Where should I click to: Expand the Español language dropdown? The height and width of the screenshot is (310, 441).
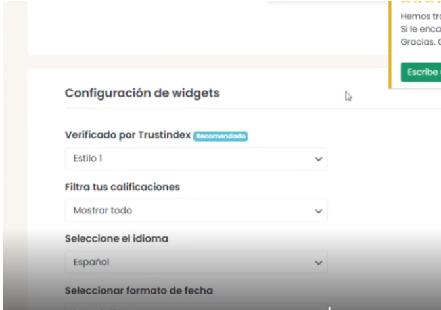[x=196, y=263]
